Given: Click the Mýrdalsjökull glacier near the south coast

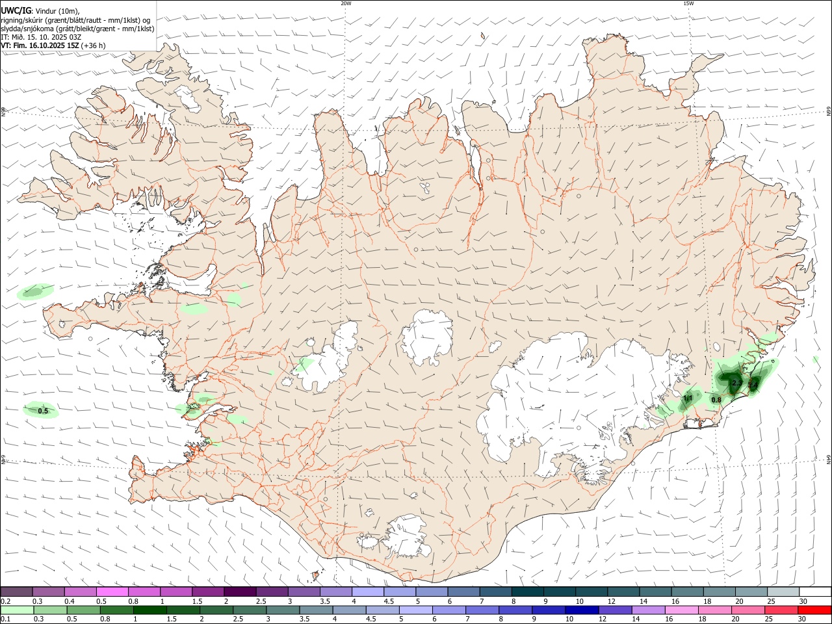Looking at the screenshot, I should (406, 536).
